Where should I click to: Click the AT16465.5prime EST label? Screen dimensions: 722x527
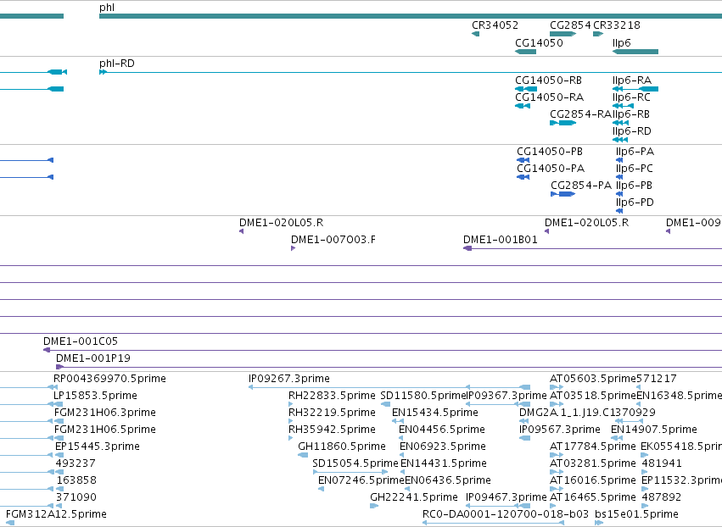pyautogui.click(x=592, y=498)
